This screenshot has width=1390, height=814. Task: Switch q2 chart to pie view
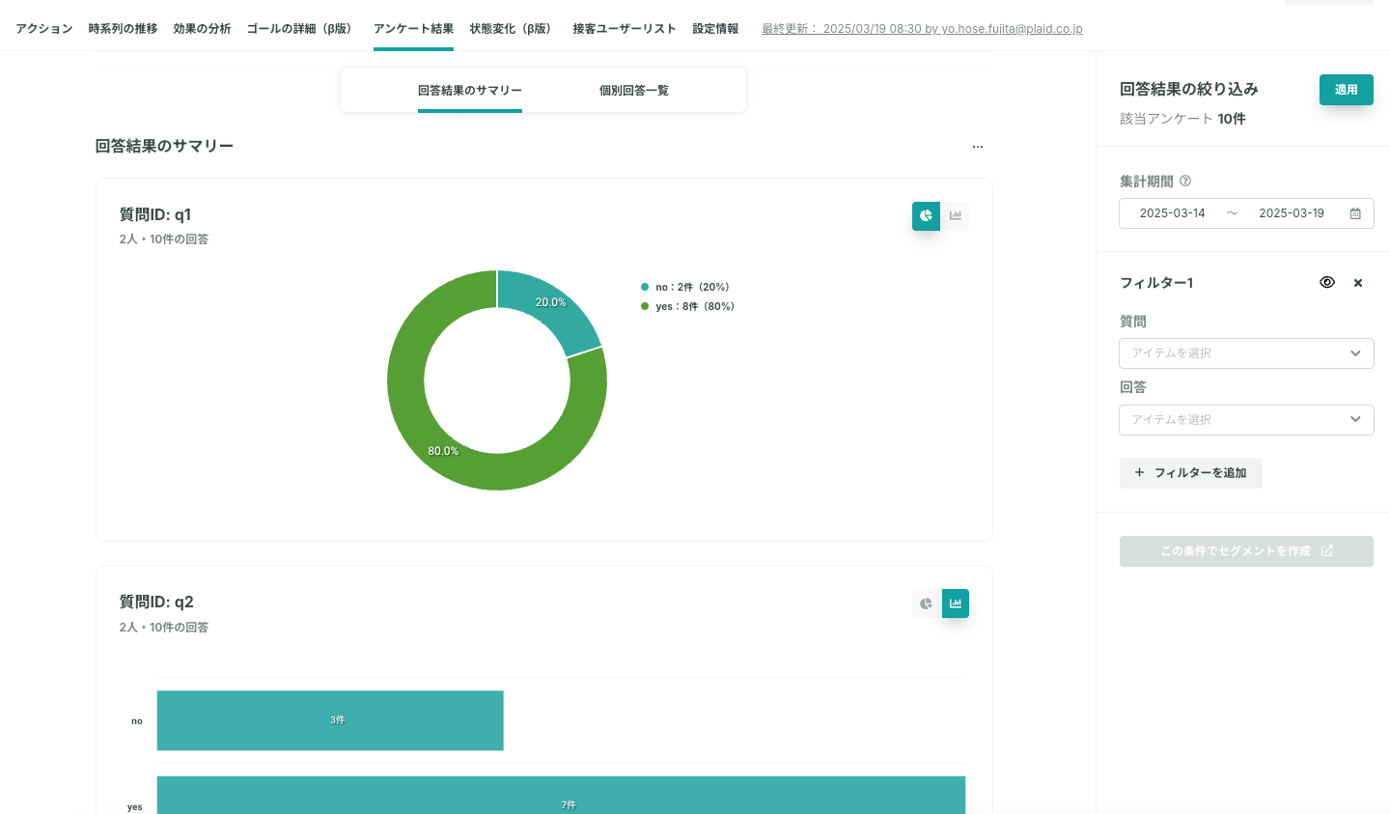926,603
